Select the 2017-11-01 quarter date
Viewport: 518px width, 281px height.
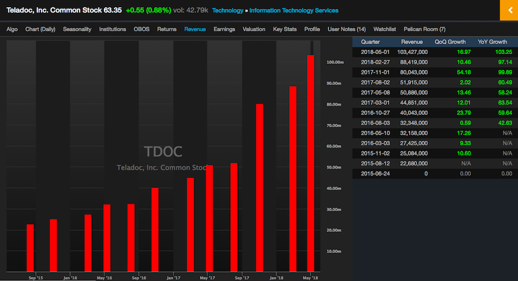375,72
